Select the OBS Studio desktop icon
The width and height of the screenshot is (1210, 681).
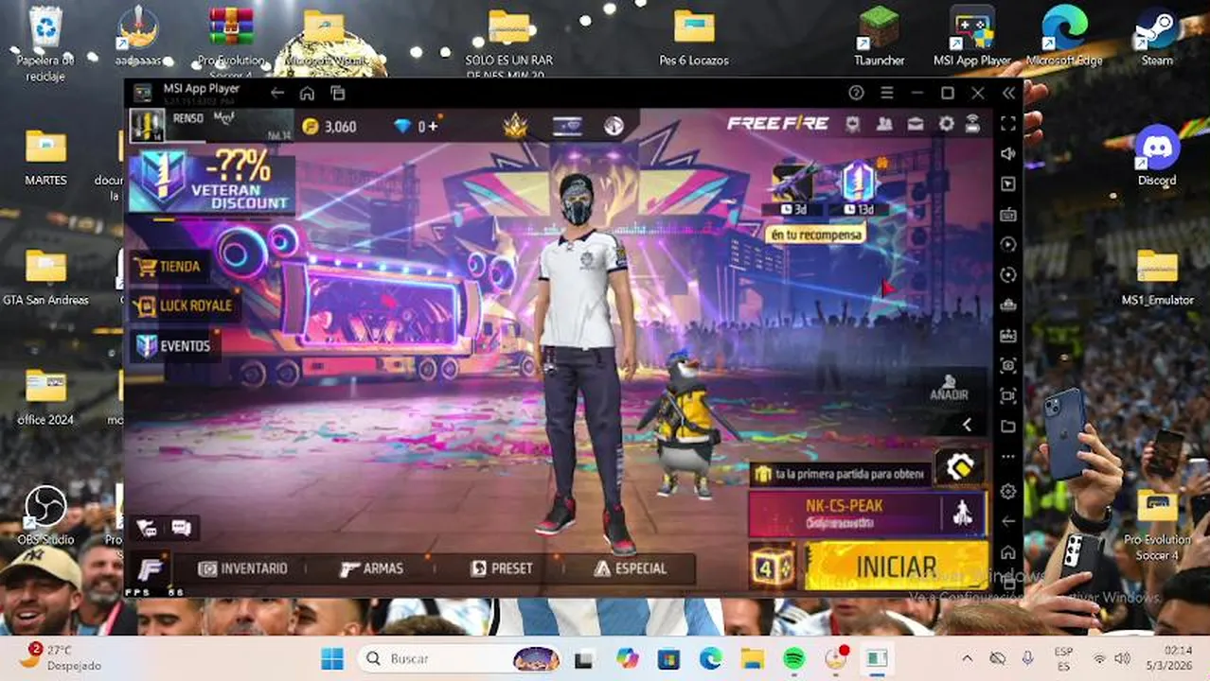pyautogui.click(x=45, y=515)
